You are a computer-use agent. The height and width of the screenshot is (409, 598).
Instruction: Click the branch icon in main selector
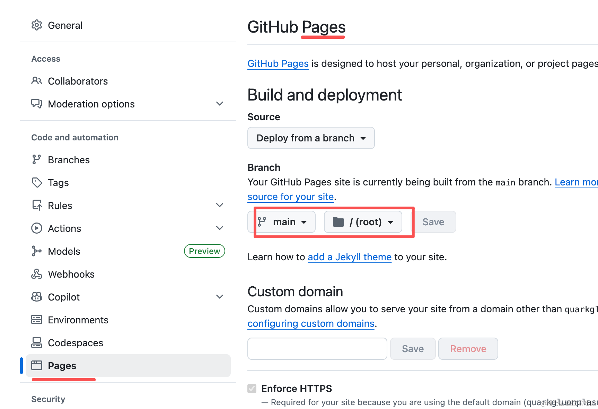click(262, 222)
